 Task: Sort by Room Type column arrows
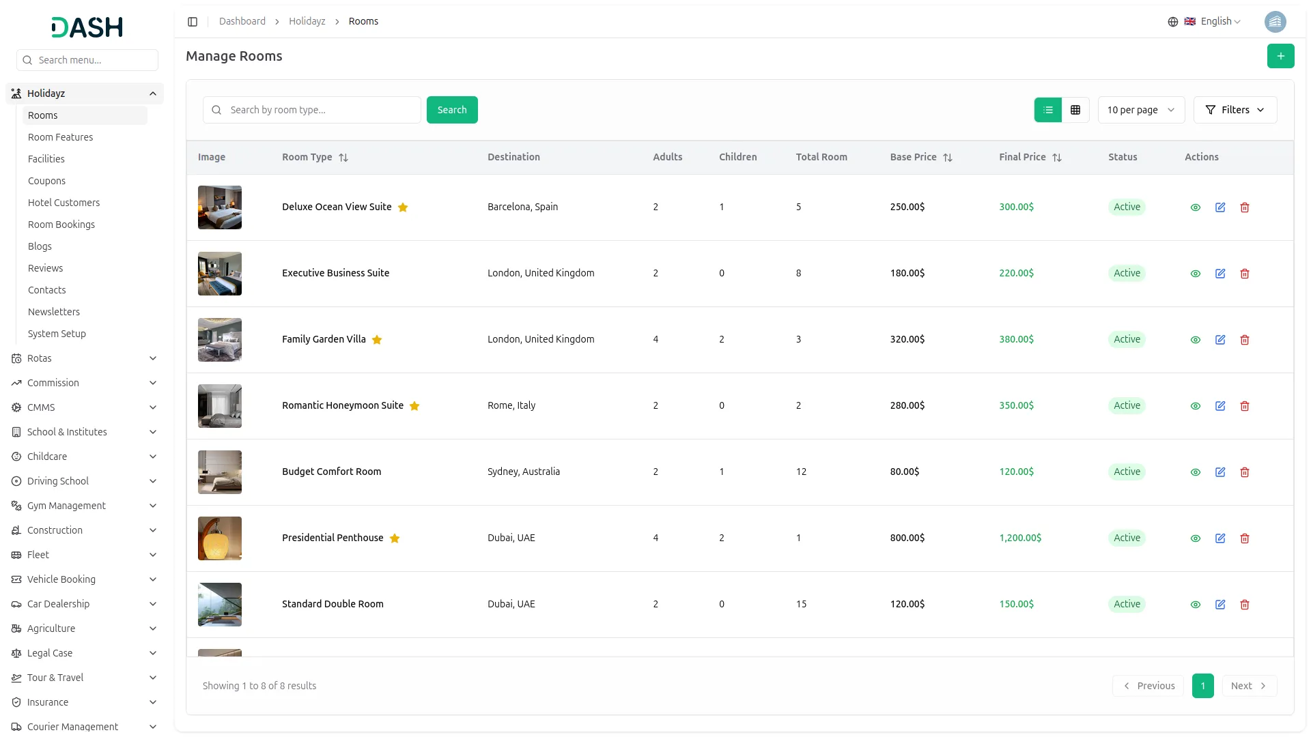tap(343, 158)
